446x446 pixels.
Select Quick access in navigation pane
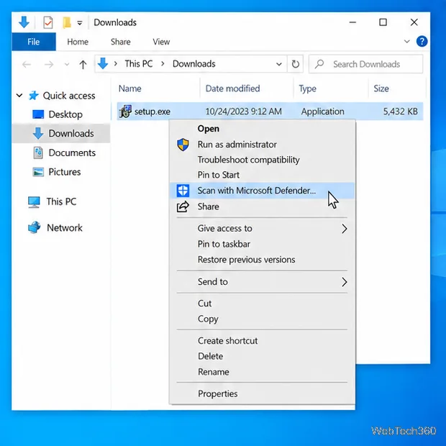tap(69, 96)
